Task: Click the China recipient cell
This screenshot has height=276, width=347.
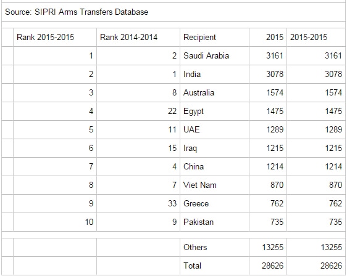Action: (x=214, y=167)
